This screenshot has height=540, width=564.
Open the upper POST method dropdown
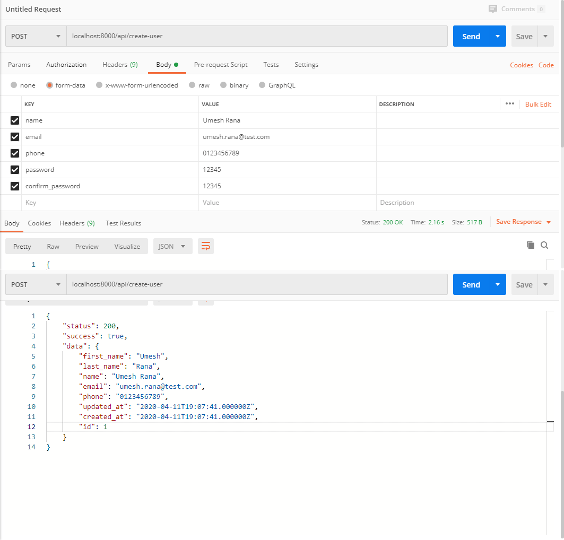click(36, 36)
